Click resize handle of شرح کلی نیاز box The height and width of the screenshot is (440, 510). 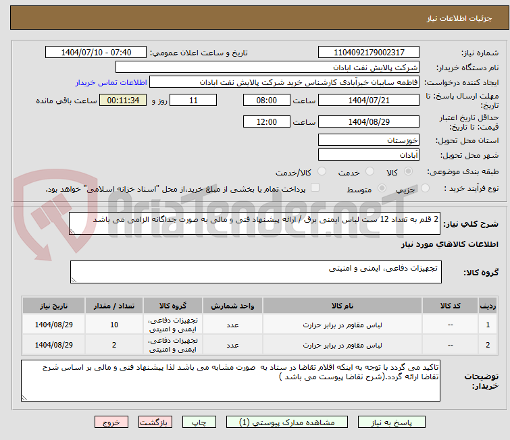[x=72, y=231]
